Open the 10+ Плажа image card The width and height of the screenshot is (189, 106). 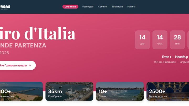(120, 91)
